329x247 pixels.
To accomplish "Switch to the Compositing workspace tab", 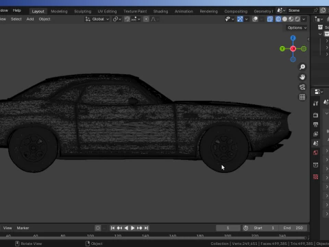I will [x=236, y=11].
